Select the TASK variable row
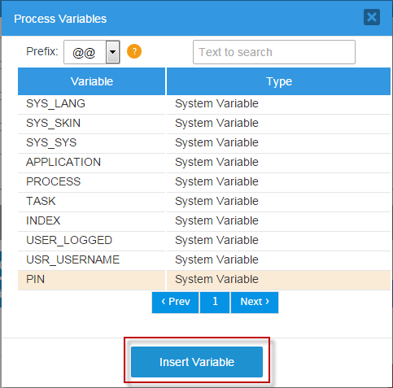This screenshot has height=388, width=393. pyautogui.click(x=204, y=202)
